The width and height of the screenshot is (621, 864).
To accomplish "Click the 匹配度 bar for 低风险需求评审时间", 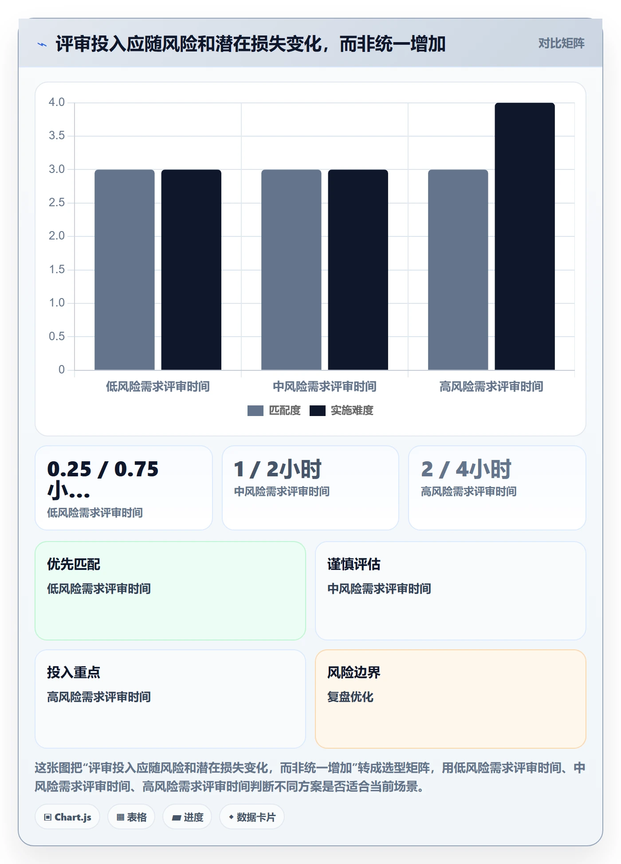I will point(125,270).
